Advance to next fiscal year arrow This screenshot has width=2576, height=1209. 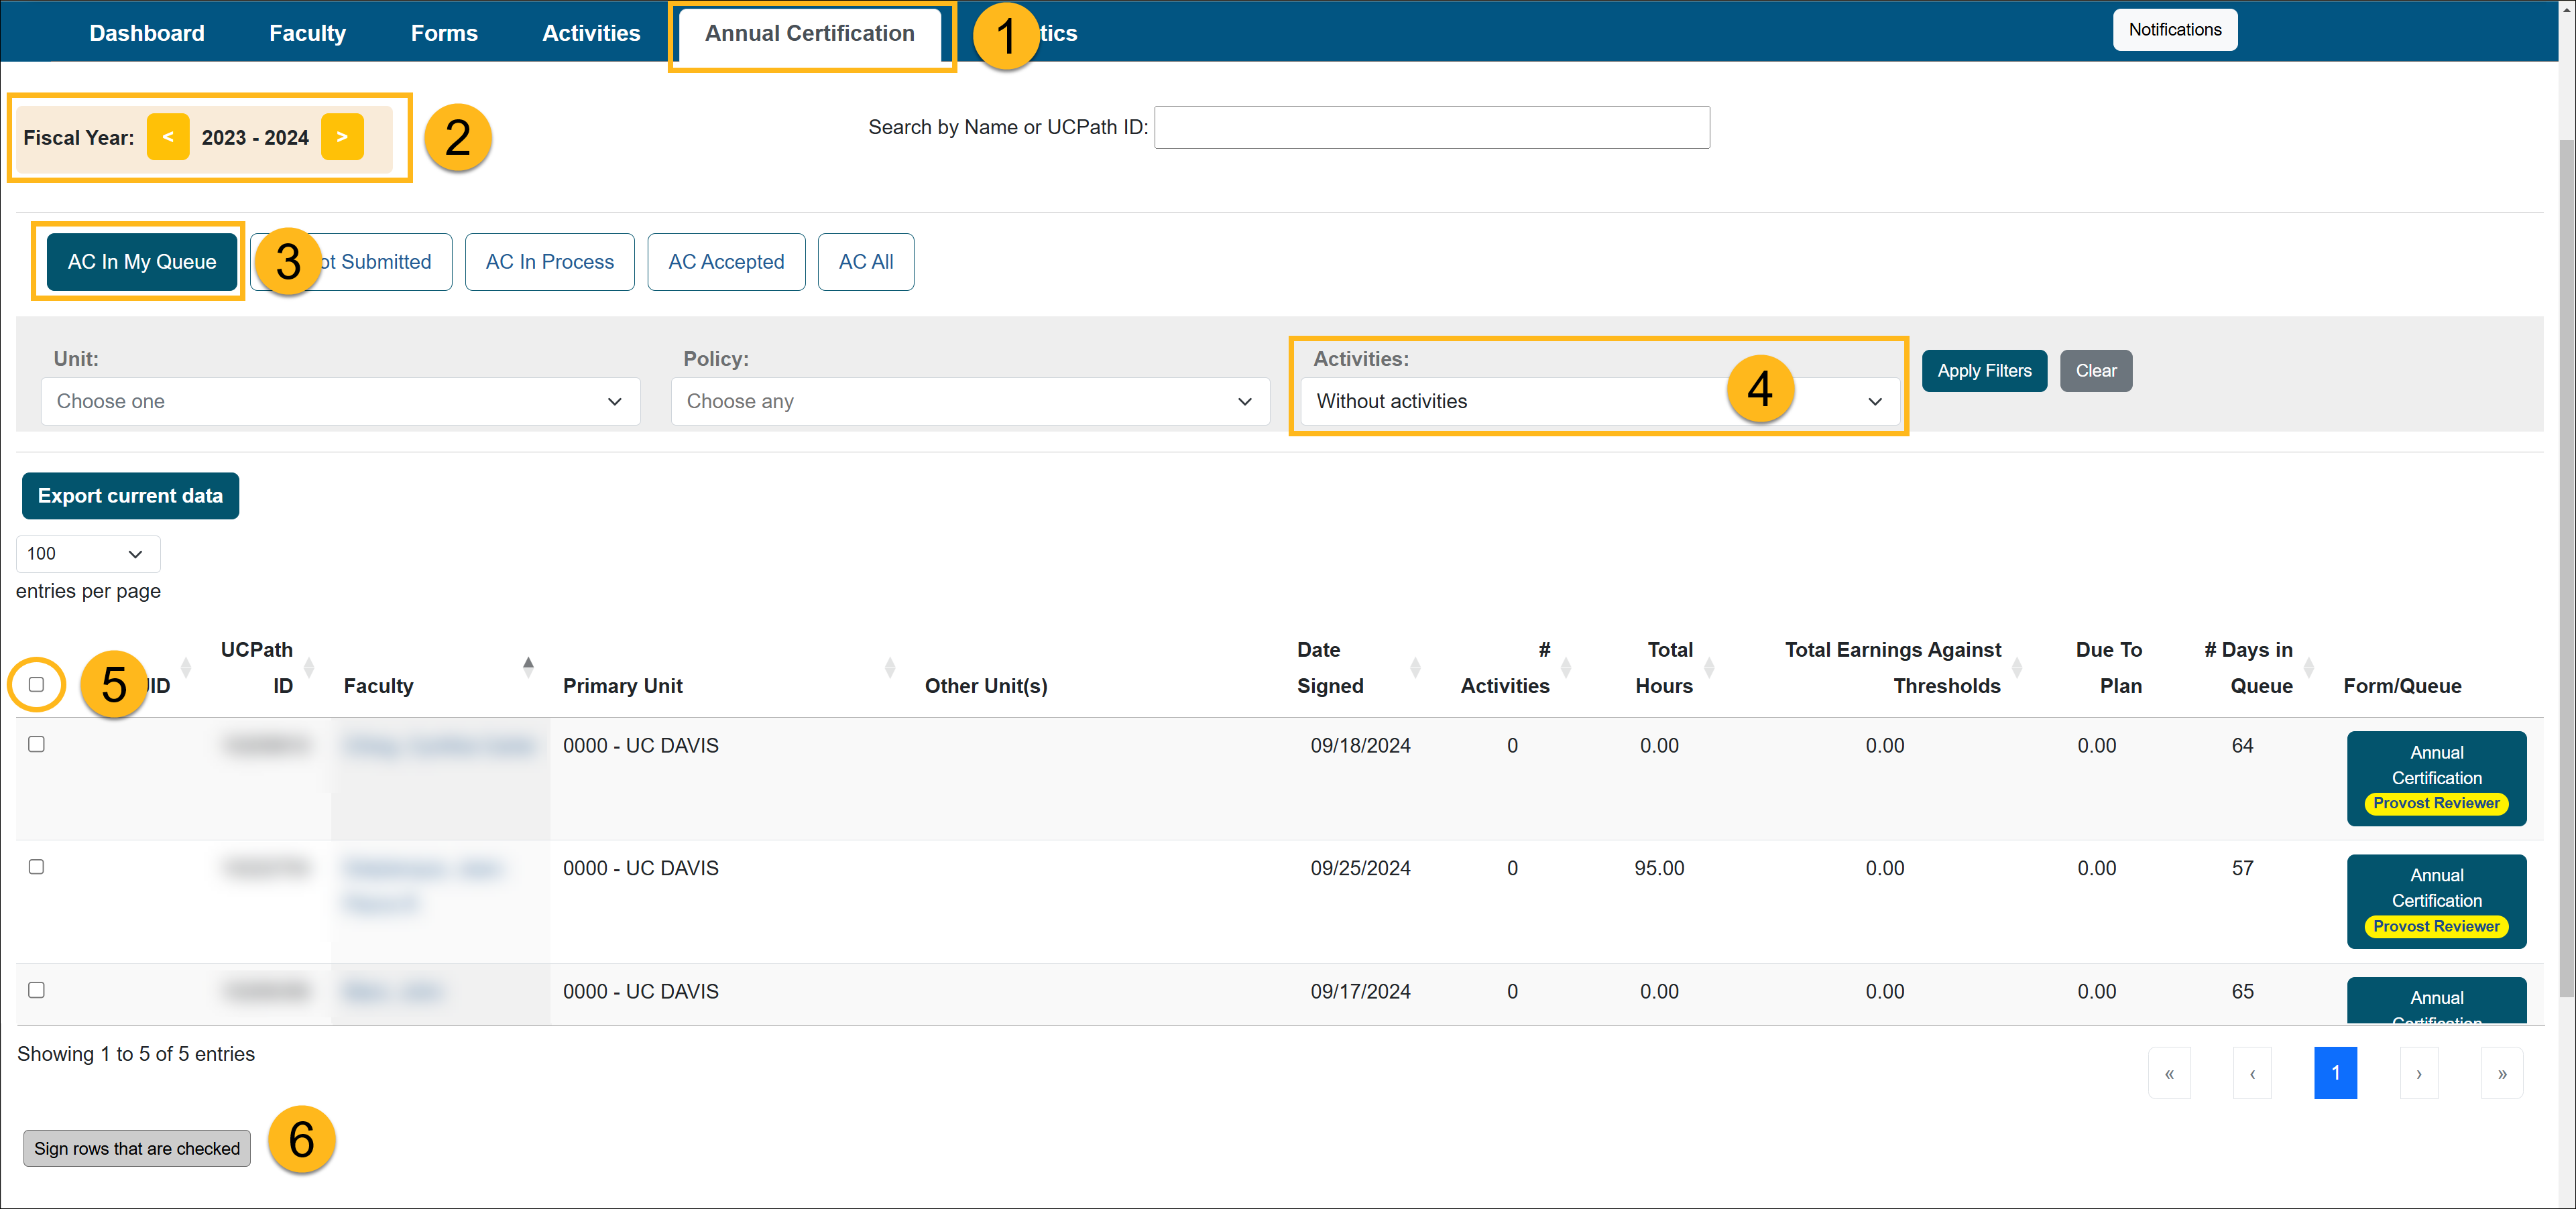(x=342, y=137)
